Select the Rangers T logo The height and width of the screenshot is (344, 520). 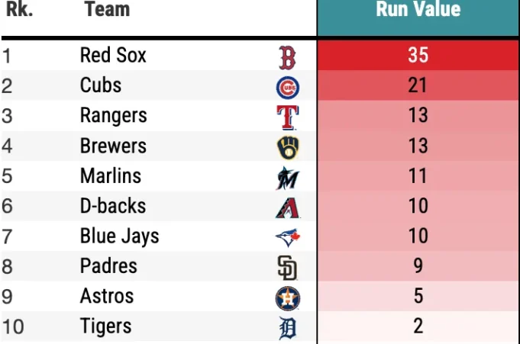pyautogui.click(x=287, y=116)
